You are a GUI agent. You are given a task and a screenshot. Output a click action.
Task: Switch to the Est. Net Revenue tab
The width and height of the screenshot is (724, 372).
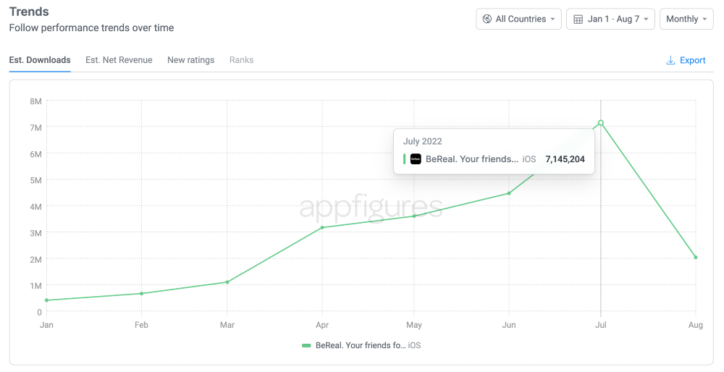(x=119, y=60)
